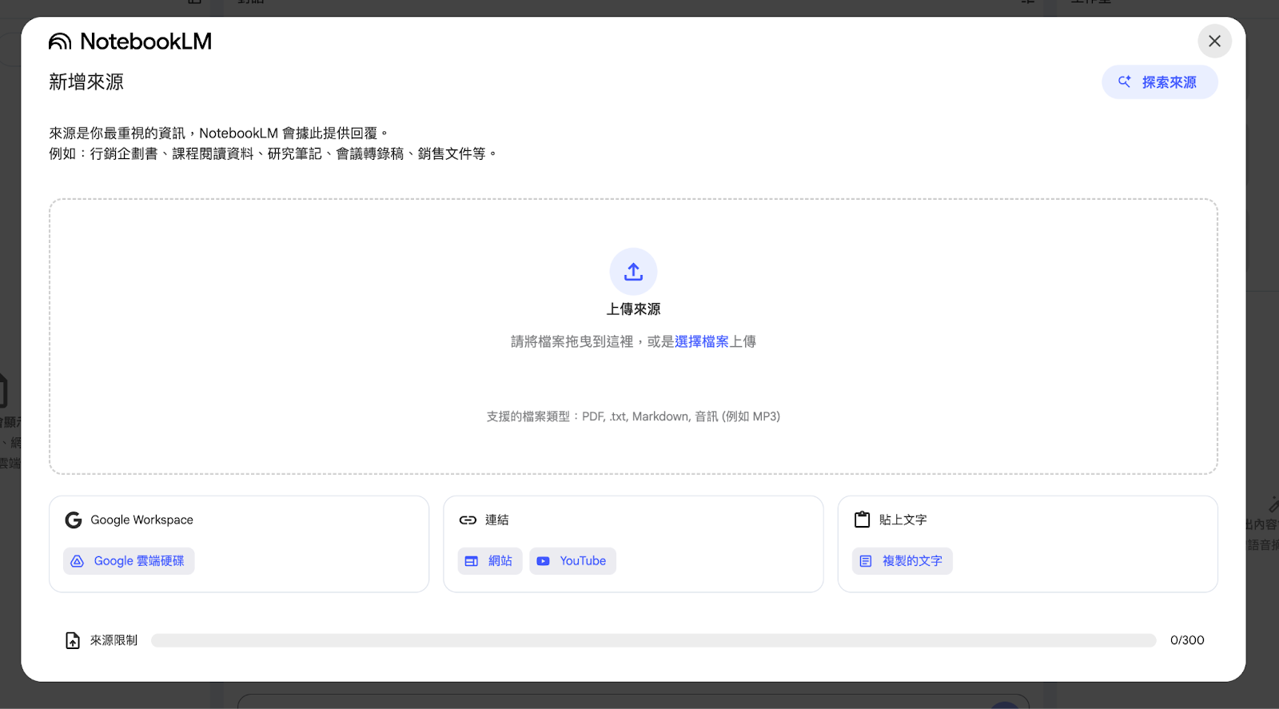Click the 0/300 source counter
This screenshot has height=709, width=1279.
[1186, 640]
